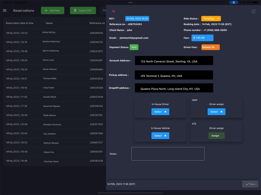Select the Wade Warren reservation row

coord(55,115)
